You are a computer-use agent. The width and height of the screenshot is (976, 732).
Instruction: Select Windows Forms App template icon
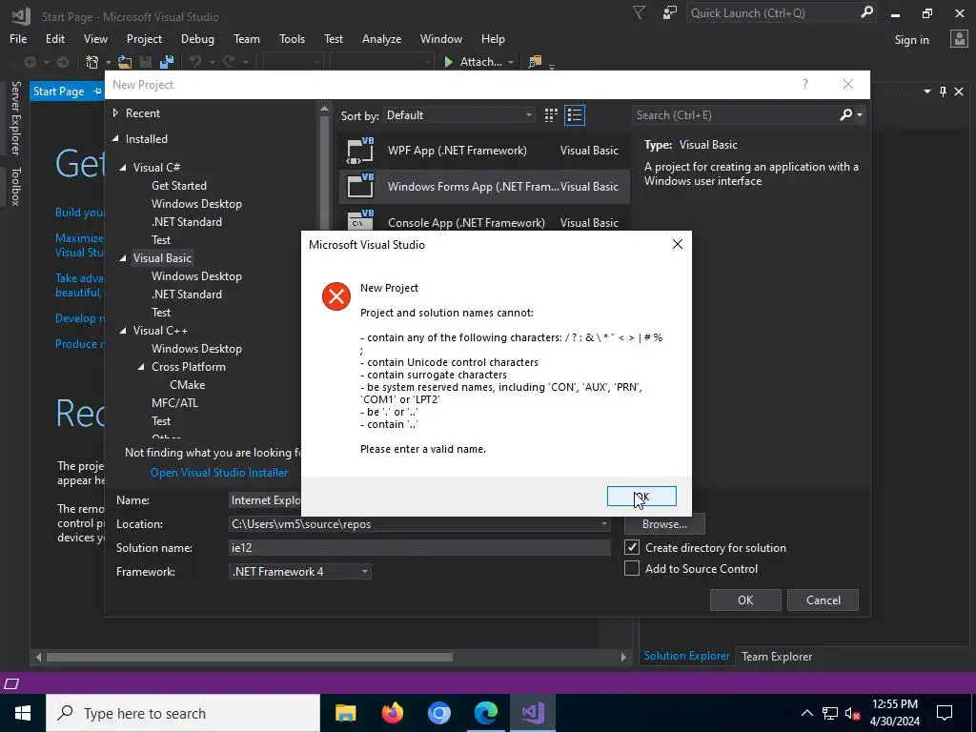(360, 186)
